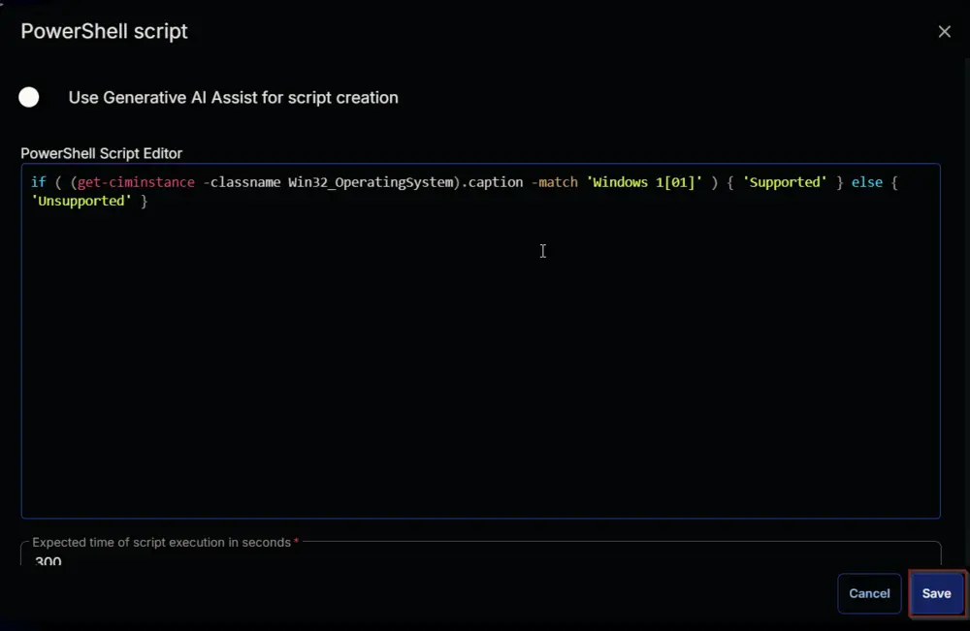The image size is (970, 631).
Task: Click the 'PowerShell script' dialog title
Action: tap(104, 32)
